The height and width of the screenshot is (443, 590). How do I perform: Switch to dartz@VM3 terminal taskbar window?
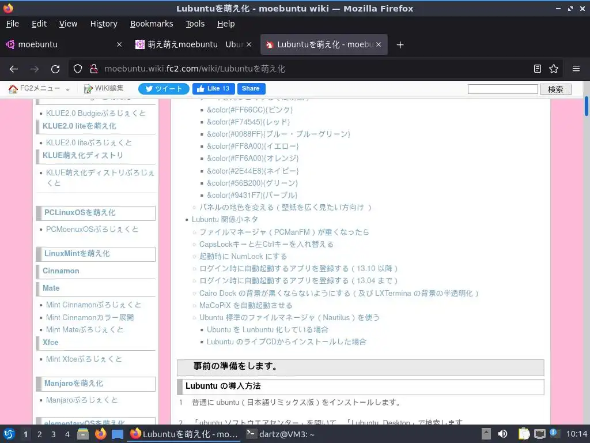tap(281, 434)
